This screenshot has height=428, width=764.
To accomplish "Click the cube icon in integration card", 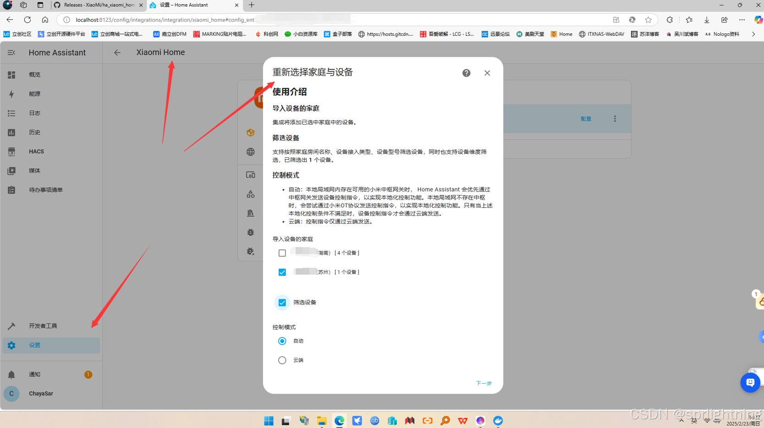I will coord(251,133).
